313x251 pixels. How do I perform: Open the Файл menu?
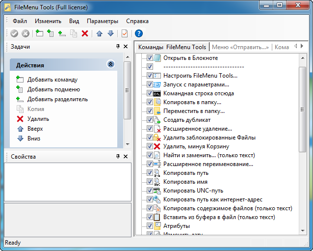(20, 21)
